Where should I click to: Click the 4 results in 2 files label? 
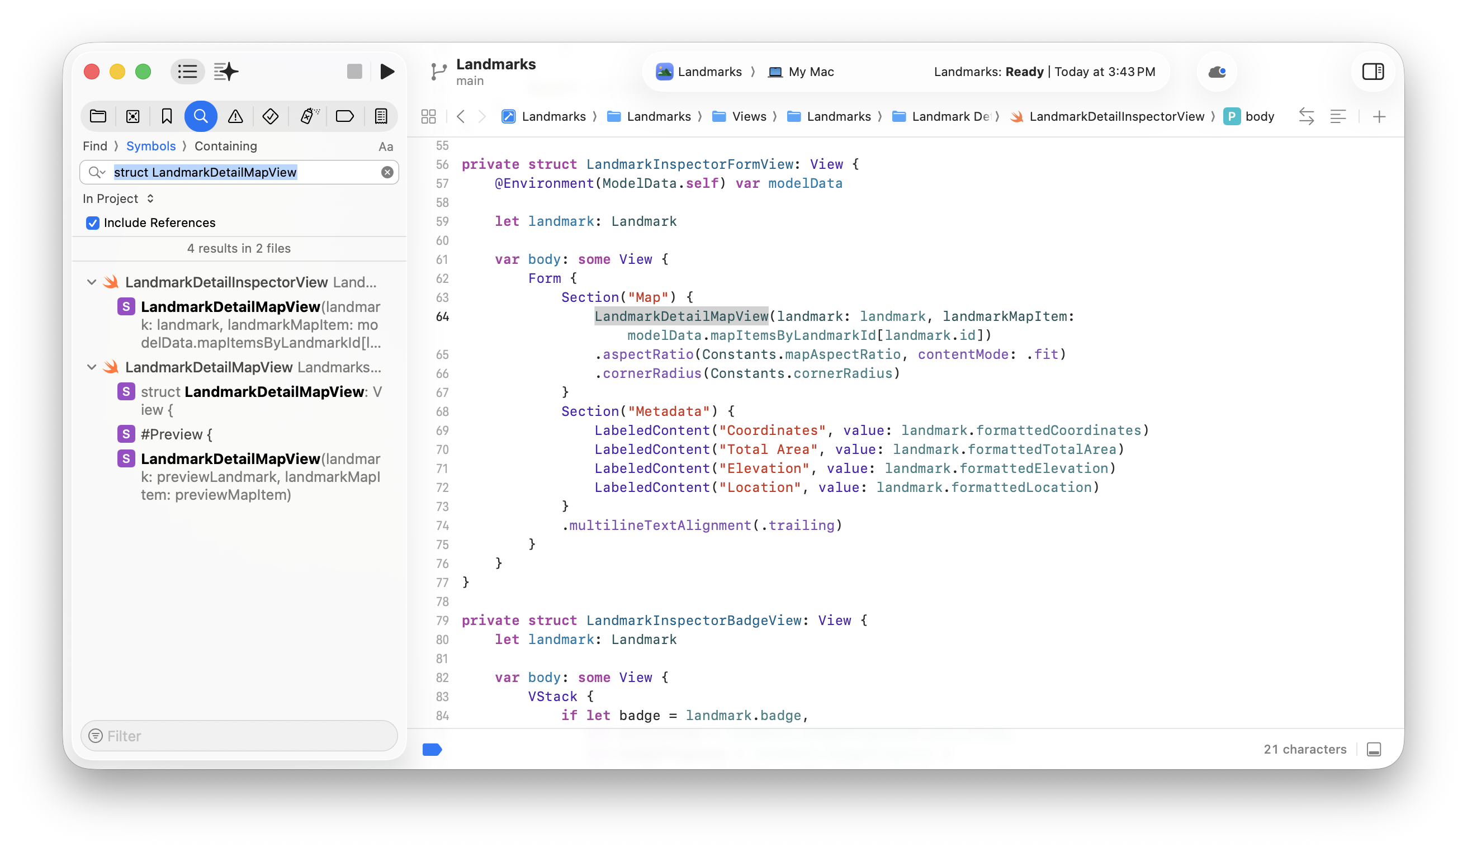(x=239, y=248)
